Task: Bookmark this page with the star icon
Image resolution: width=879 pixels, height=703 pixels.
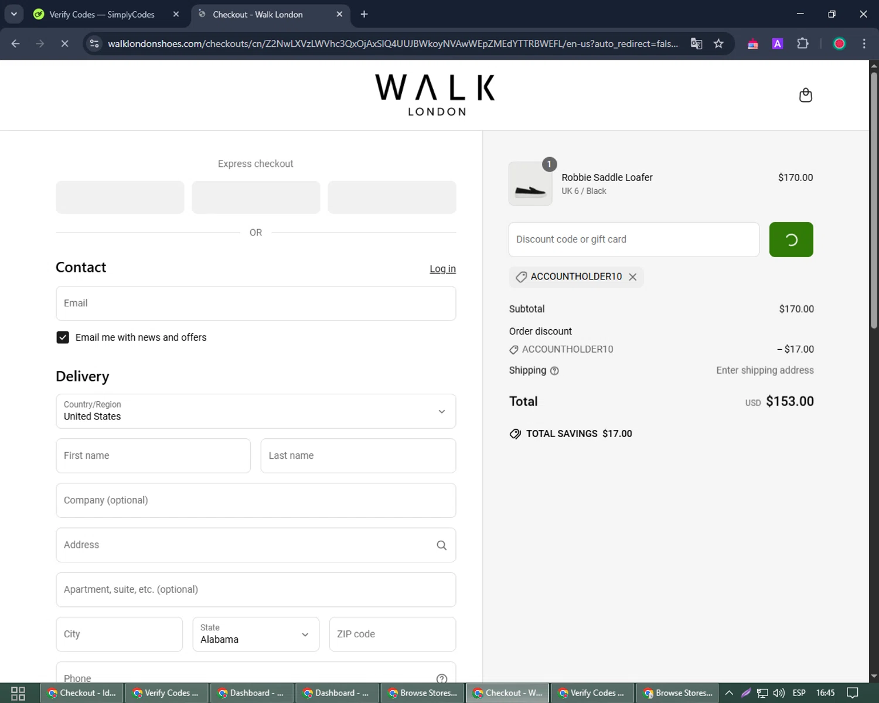Action: [x=718, y=43]
